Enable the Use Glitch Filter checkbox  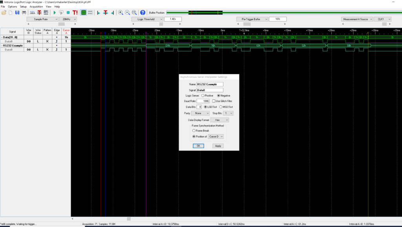click(214, 101)
